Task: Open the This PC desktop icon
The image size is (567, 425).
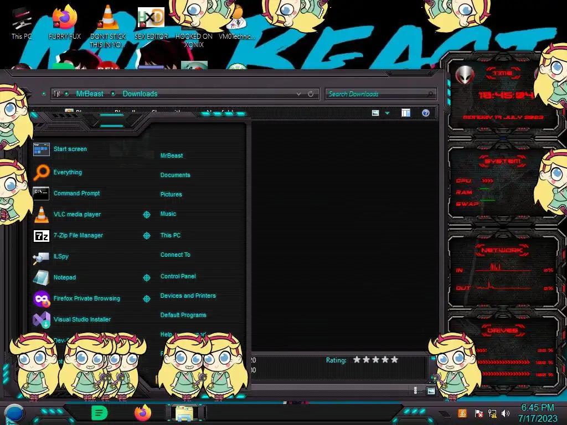Action: pyautogui.click(x=22, y=23)
